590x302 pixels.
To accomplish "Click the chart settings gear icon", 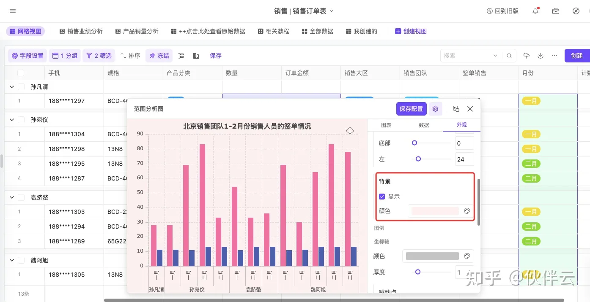I will (x=435, y=109).
